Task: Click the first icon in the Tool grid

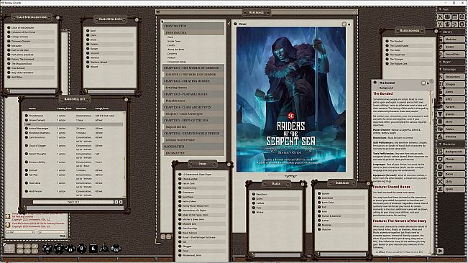Action: point(440,17)
